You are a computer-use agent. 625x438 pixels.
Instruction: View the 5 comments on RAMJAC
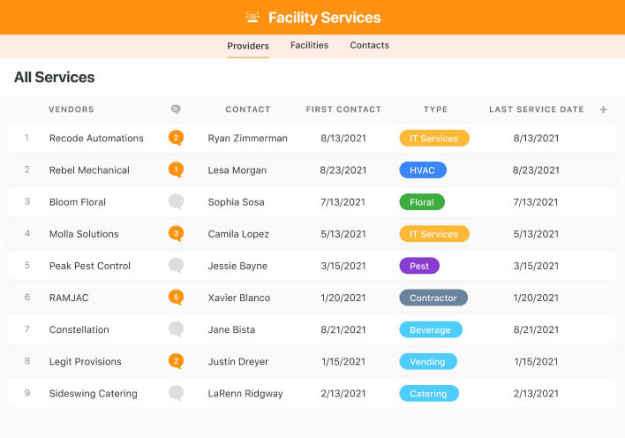[177, 298]
